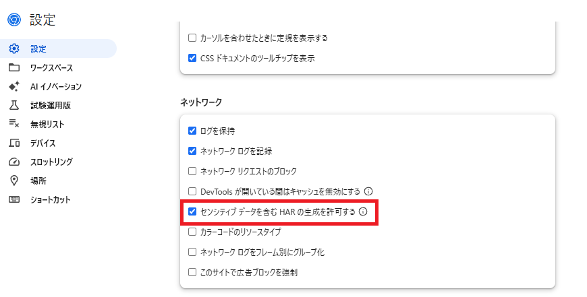Click the devices icon for デバイス
Image resolution: width=587 pixels, height=297 pixels.
(14, 143)
